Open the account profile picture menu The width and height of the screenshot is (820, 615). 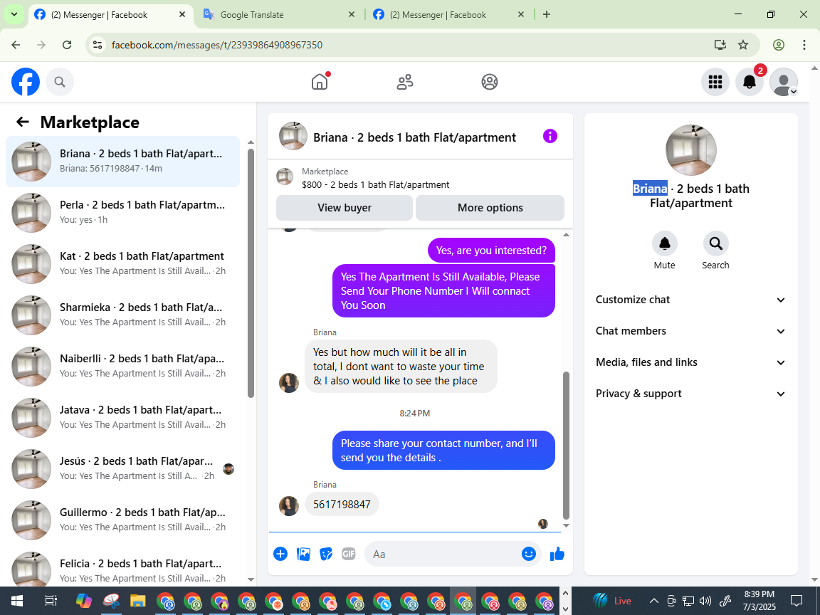(784, 82)
